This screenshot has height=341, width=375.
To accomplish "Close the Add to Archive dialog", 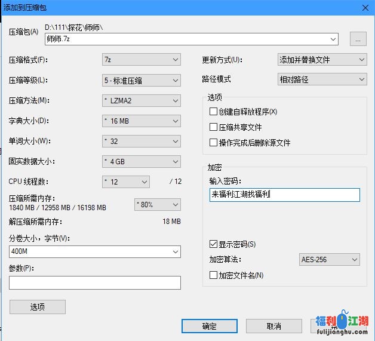I will point(364,7).
